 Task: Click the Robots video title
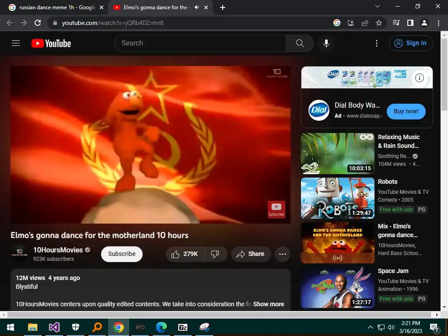388,182
